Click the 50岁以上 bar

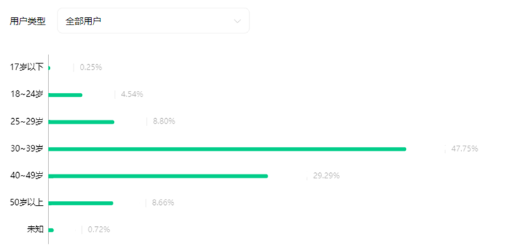click(x=81, y=203)
